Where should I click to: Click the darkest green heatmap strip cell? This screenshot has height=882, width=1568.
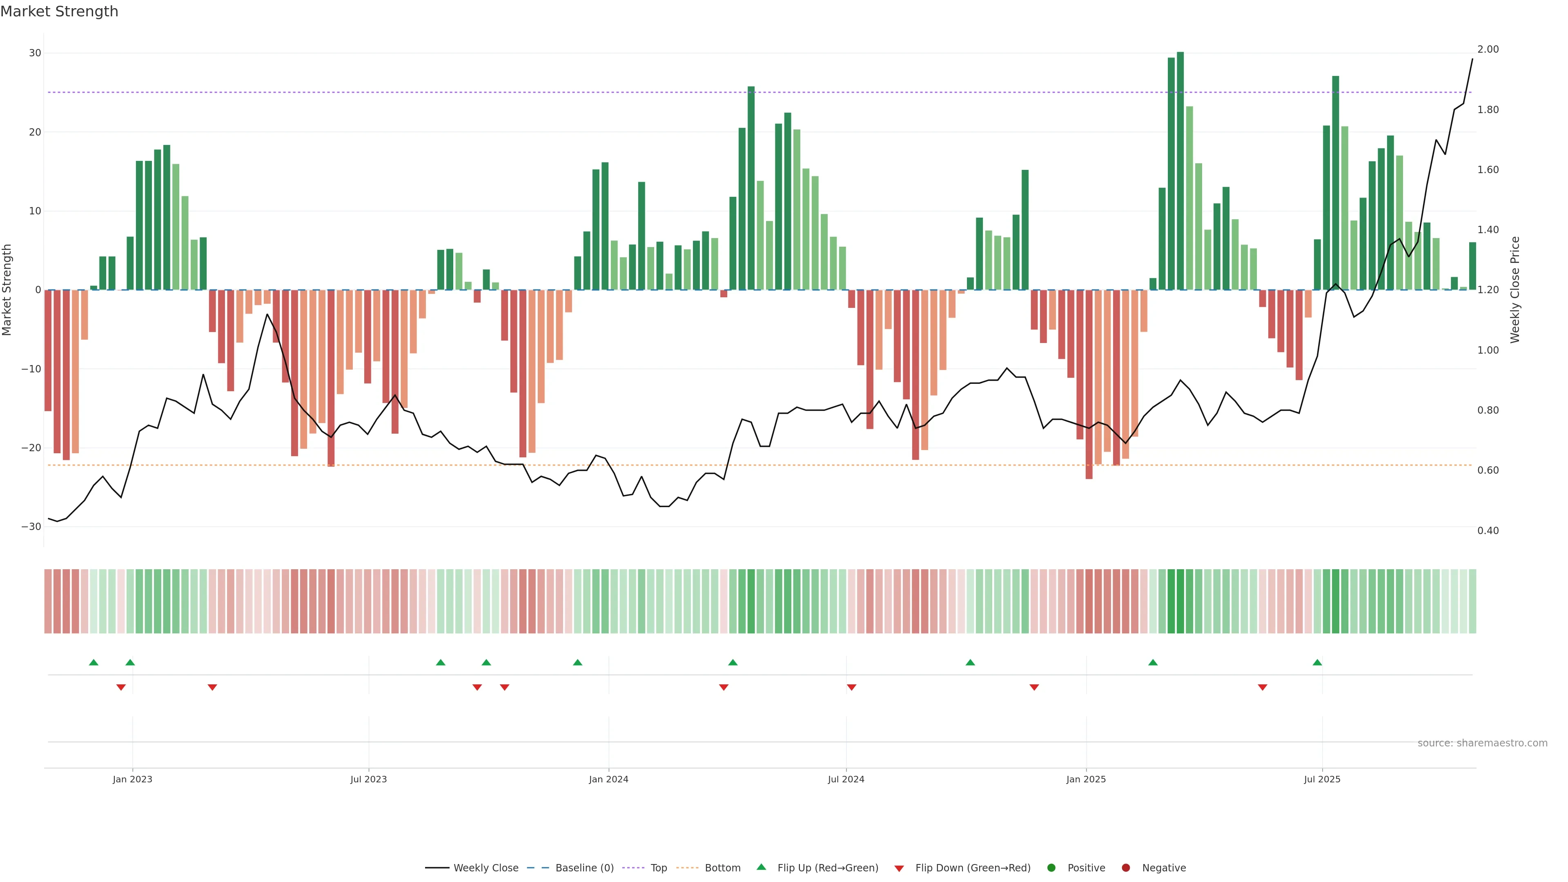1180,601
